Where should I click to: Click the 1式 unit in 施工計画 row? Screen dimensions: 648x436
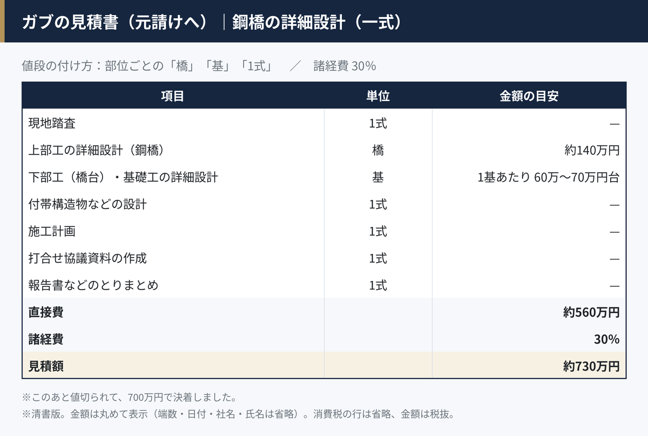click(x=378, y=231)
